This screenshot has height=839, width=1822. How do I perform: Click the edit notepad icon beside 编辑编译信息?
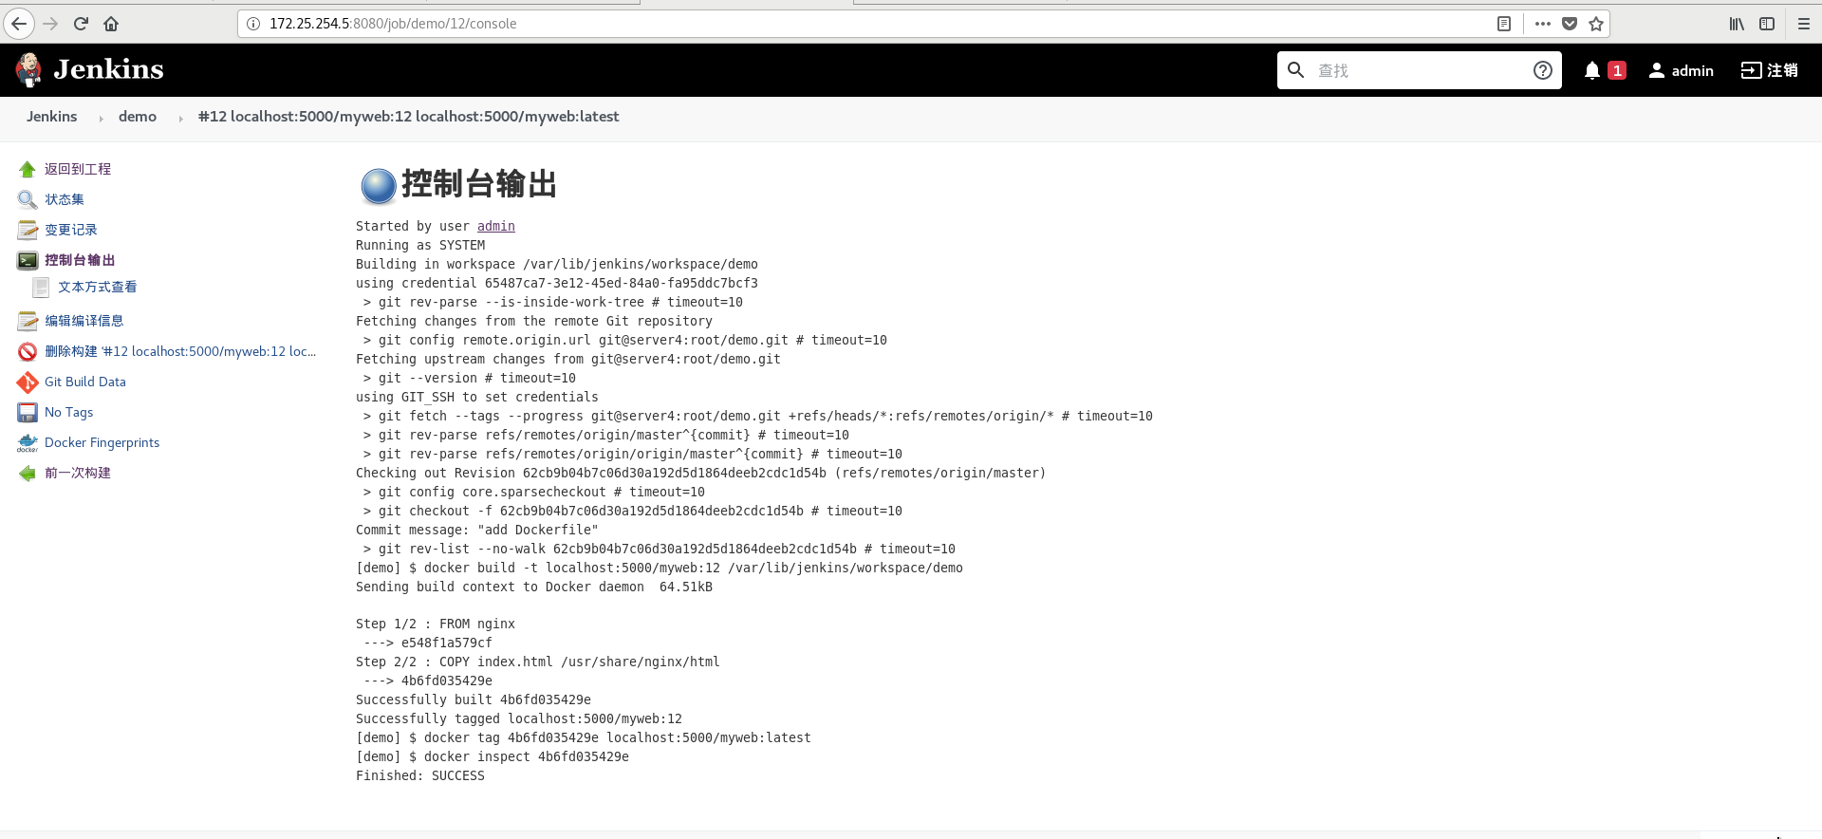tap(28, 321)
